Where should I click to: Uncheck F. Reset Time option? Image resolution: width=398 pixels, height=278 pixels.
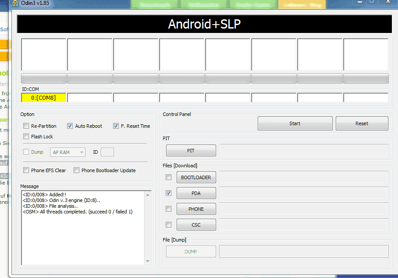point(116,126)
